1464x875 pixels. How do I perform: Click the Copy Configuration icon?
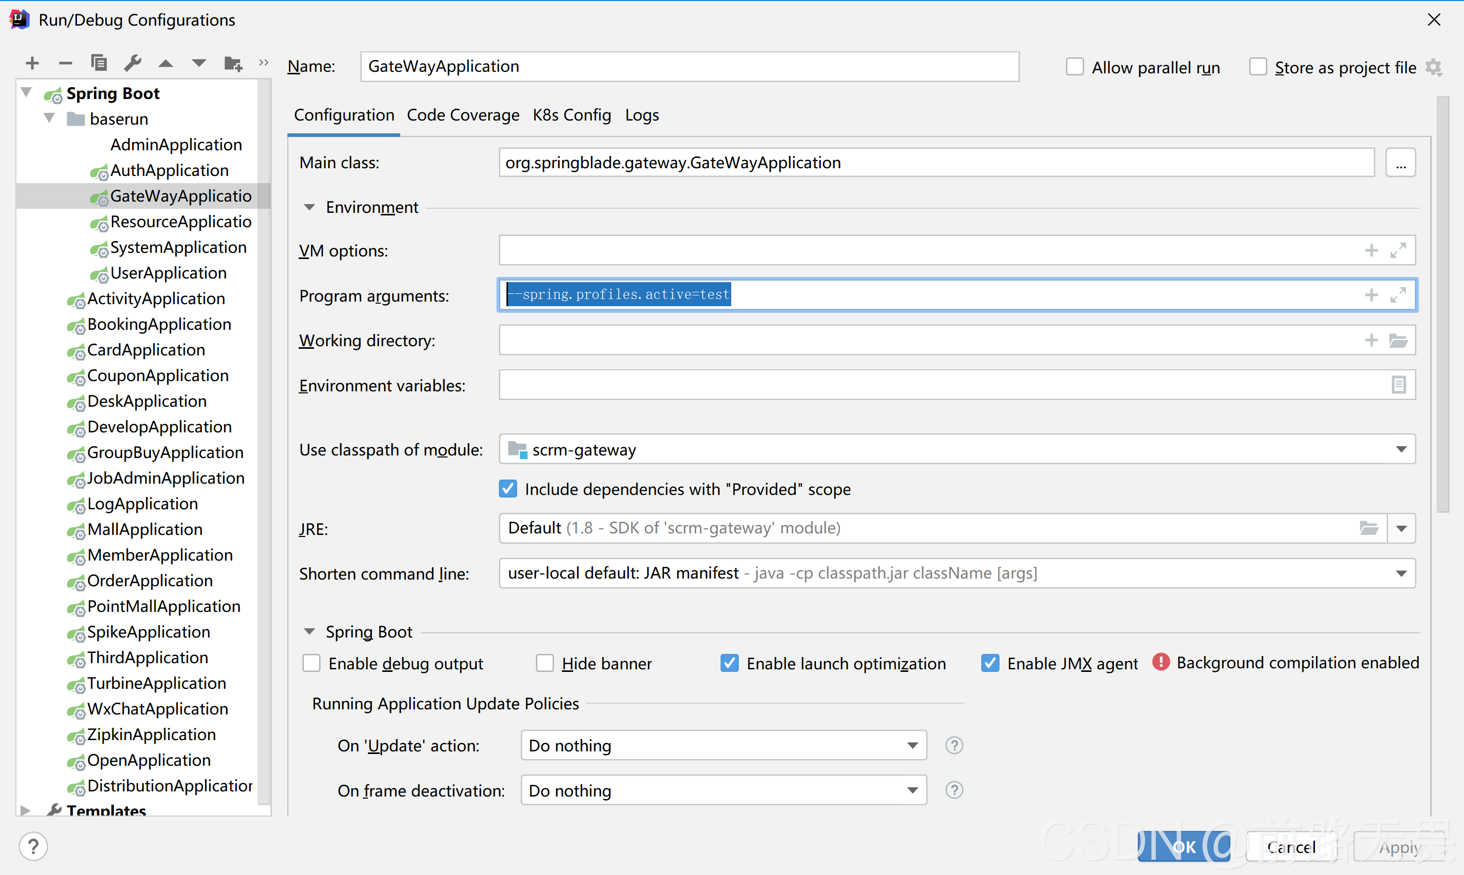pos(99,63)
